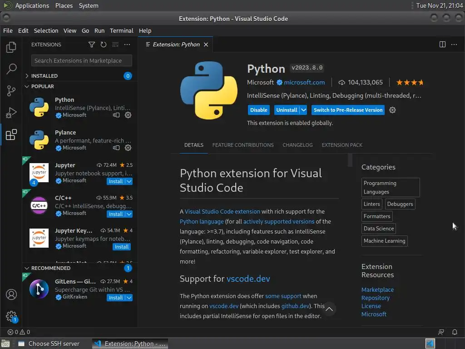Open the Selection menu

click(x=46, y=30)
